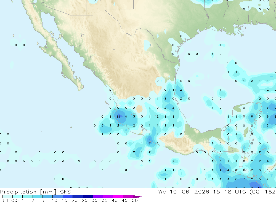Click the 35–40 mm purple legend swatch
Image resolution: width=276 pixels, height=202 pixels.
(108, 196)
